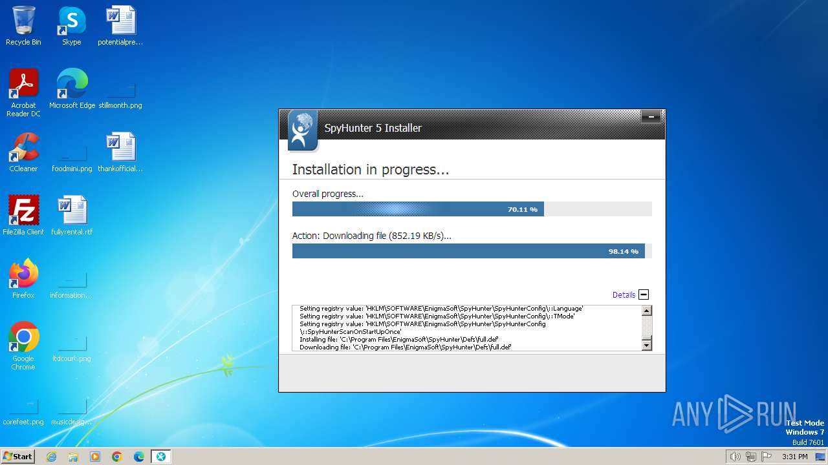Open Edge from the taskbar
Image resolution: width=828 pixels, height=465 pixels.
138,457
